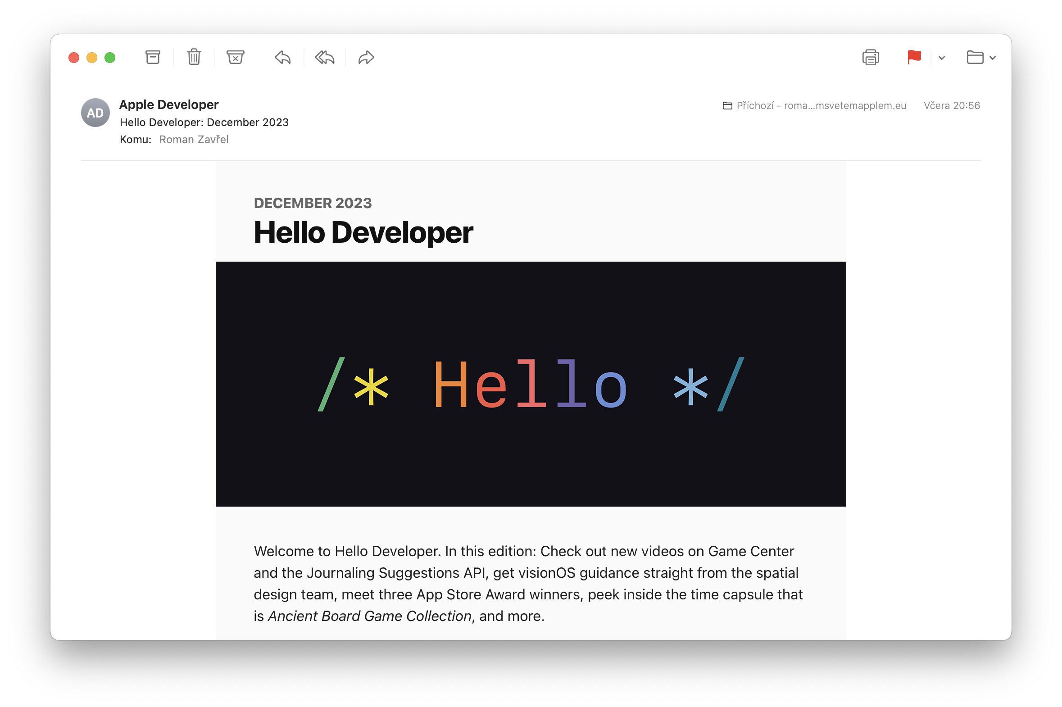The image size is (1062, 707).
Task: Click the Move to mailbox folder icon
Action: point(975,57)
